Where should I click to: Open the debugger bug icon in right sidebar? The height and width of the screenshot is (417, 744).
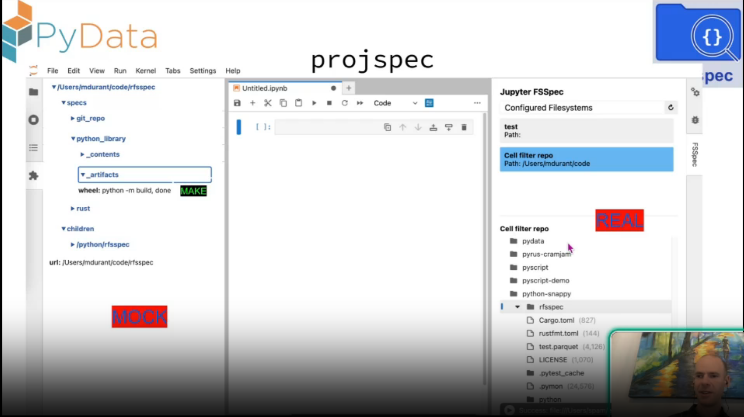[x=695, y=120]
